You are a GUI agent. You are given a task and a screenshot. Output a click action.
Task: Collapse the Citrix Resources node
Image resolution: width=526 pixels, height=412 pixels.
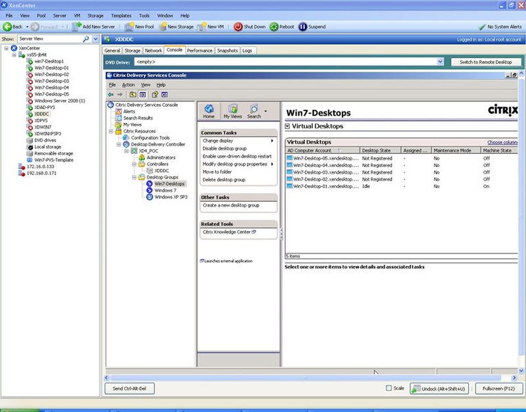point(111,131)
